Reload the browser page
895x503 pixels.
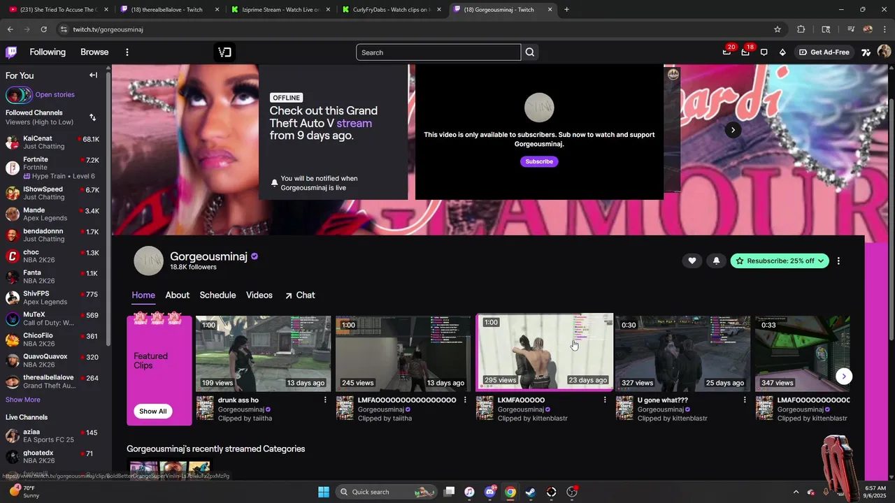click(43, 29)
